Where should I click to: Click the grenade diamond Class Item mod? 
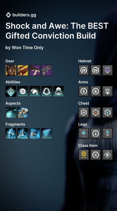[108, 155]
